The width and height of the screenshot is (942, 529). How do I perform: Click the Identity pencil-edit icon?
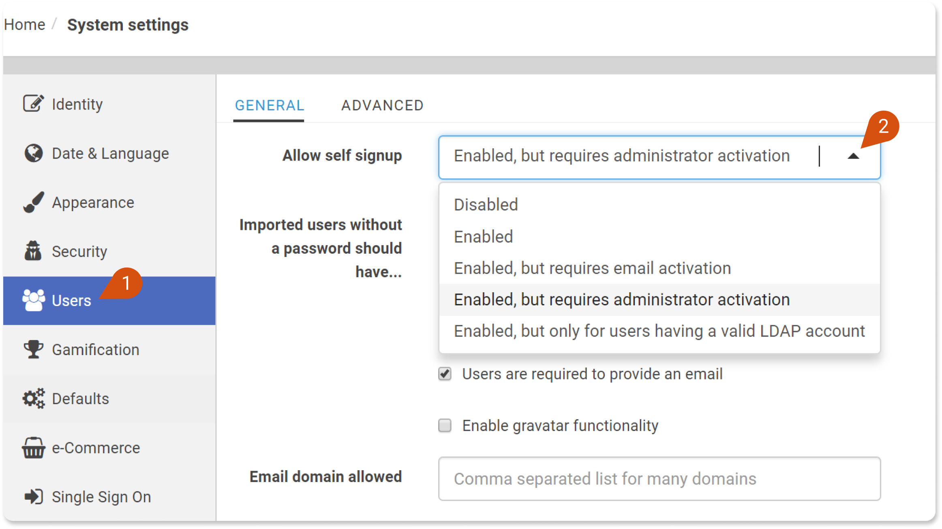(33, 104)
